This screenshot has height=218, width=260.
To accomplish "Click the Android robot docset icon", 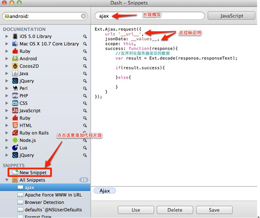I will pyautogui.click(x=15, y=59).
